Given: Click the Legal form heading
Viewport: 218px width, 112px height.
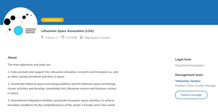Looking at the screenshot, I should coord(183,59).
